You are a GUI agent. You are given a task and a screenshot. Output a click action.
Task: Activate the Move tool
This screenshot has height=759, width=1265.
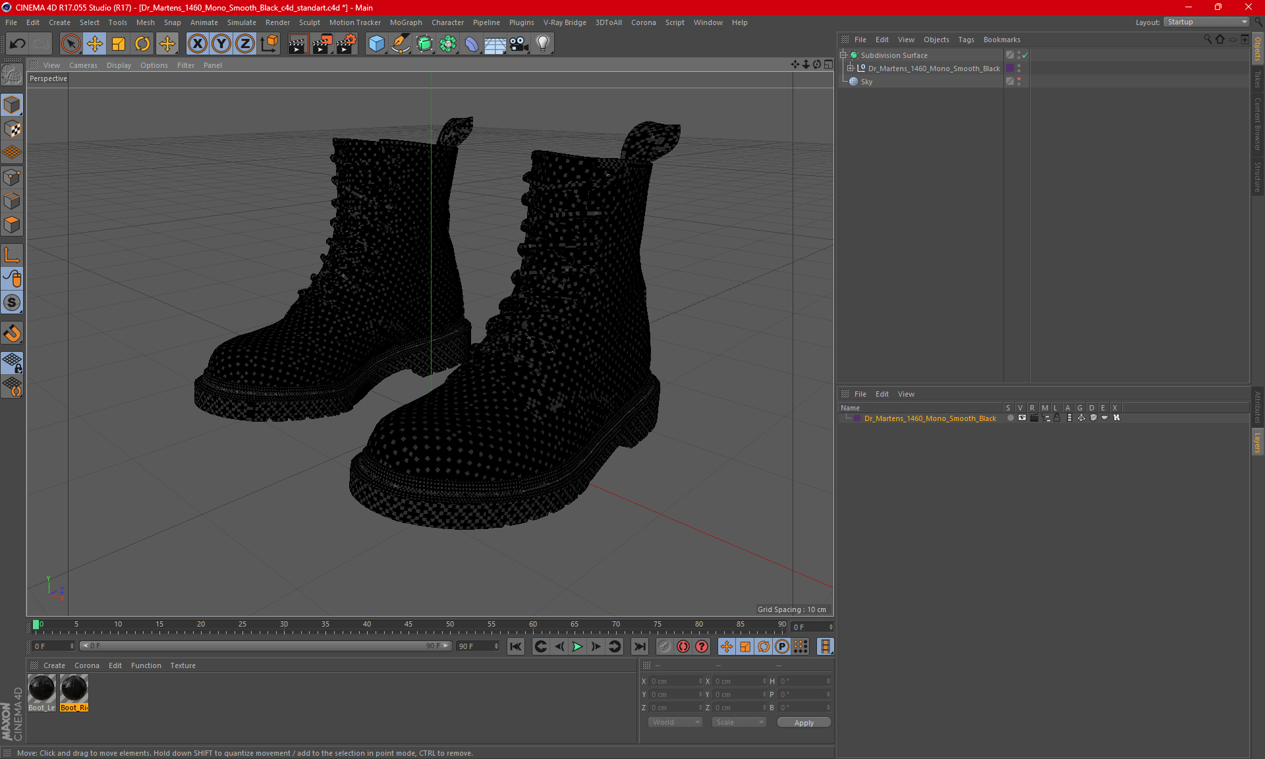pos(95,44)
